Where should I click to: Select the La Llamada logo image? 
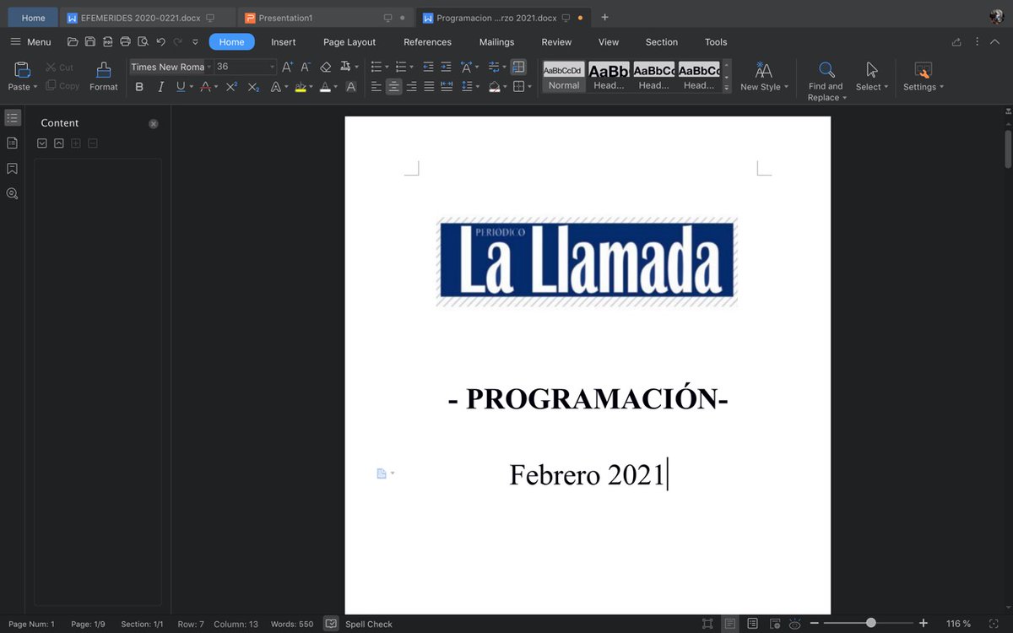587,262
